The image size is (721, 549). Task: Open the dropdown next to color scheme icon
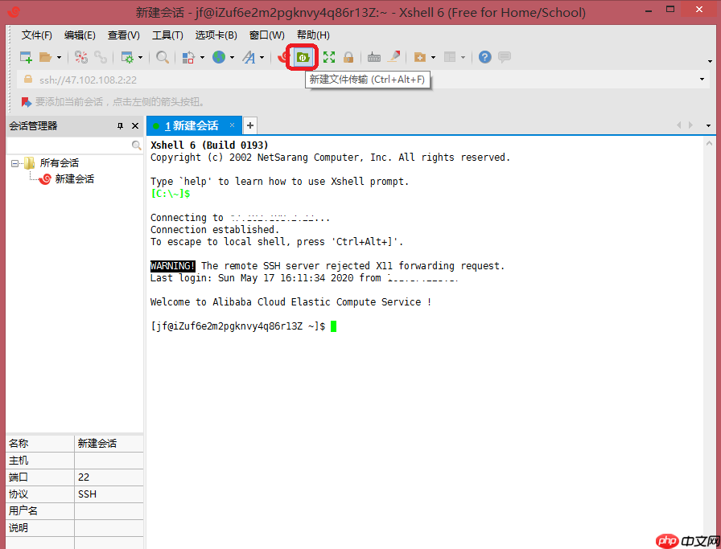coord(202,57)
